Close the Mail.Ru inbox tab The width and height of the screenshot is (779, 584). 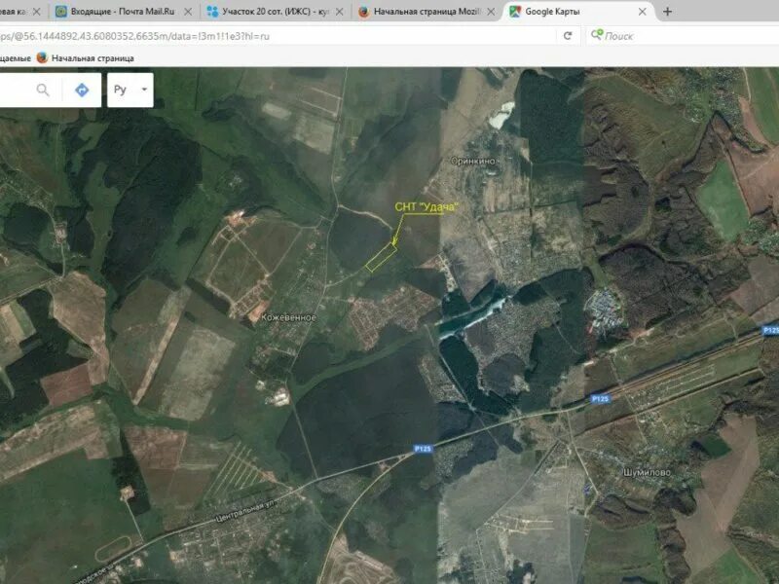pos(188,12)
